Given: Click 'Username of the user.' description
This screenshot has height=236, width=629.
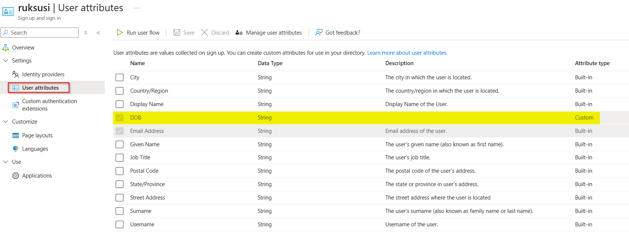Looking at the screenshot, I should (x=411, y=224).
